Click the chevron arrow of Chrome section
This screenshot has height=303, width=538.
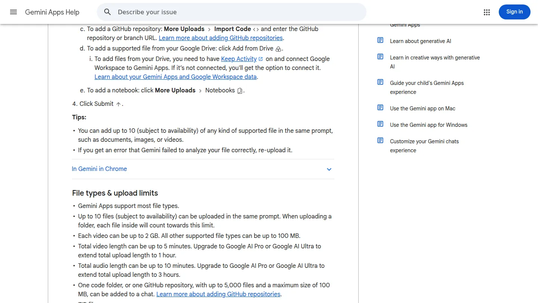pyautogui.click(x=329, y=169)
